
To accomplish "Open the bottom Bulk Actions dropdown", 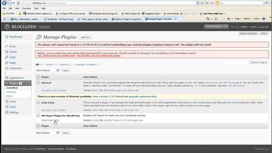I will [x=48, y=133].
